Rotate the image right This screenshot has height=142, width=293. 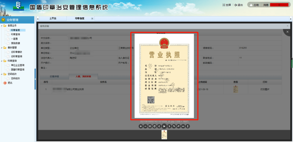[x=179, y=126]
